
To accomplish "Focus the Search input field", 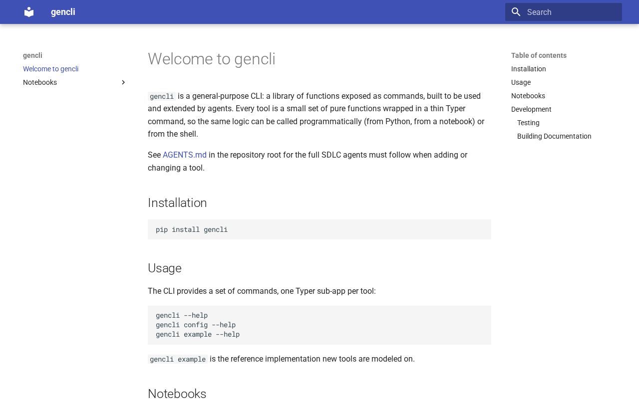I will point(564,12).
